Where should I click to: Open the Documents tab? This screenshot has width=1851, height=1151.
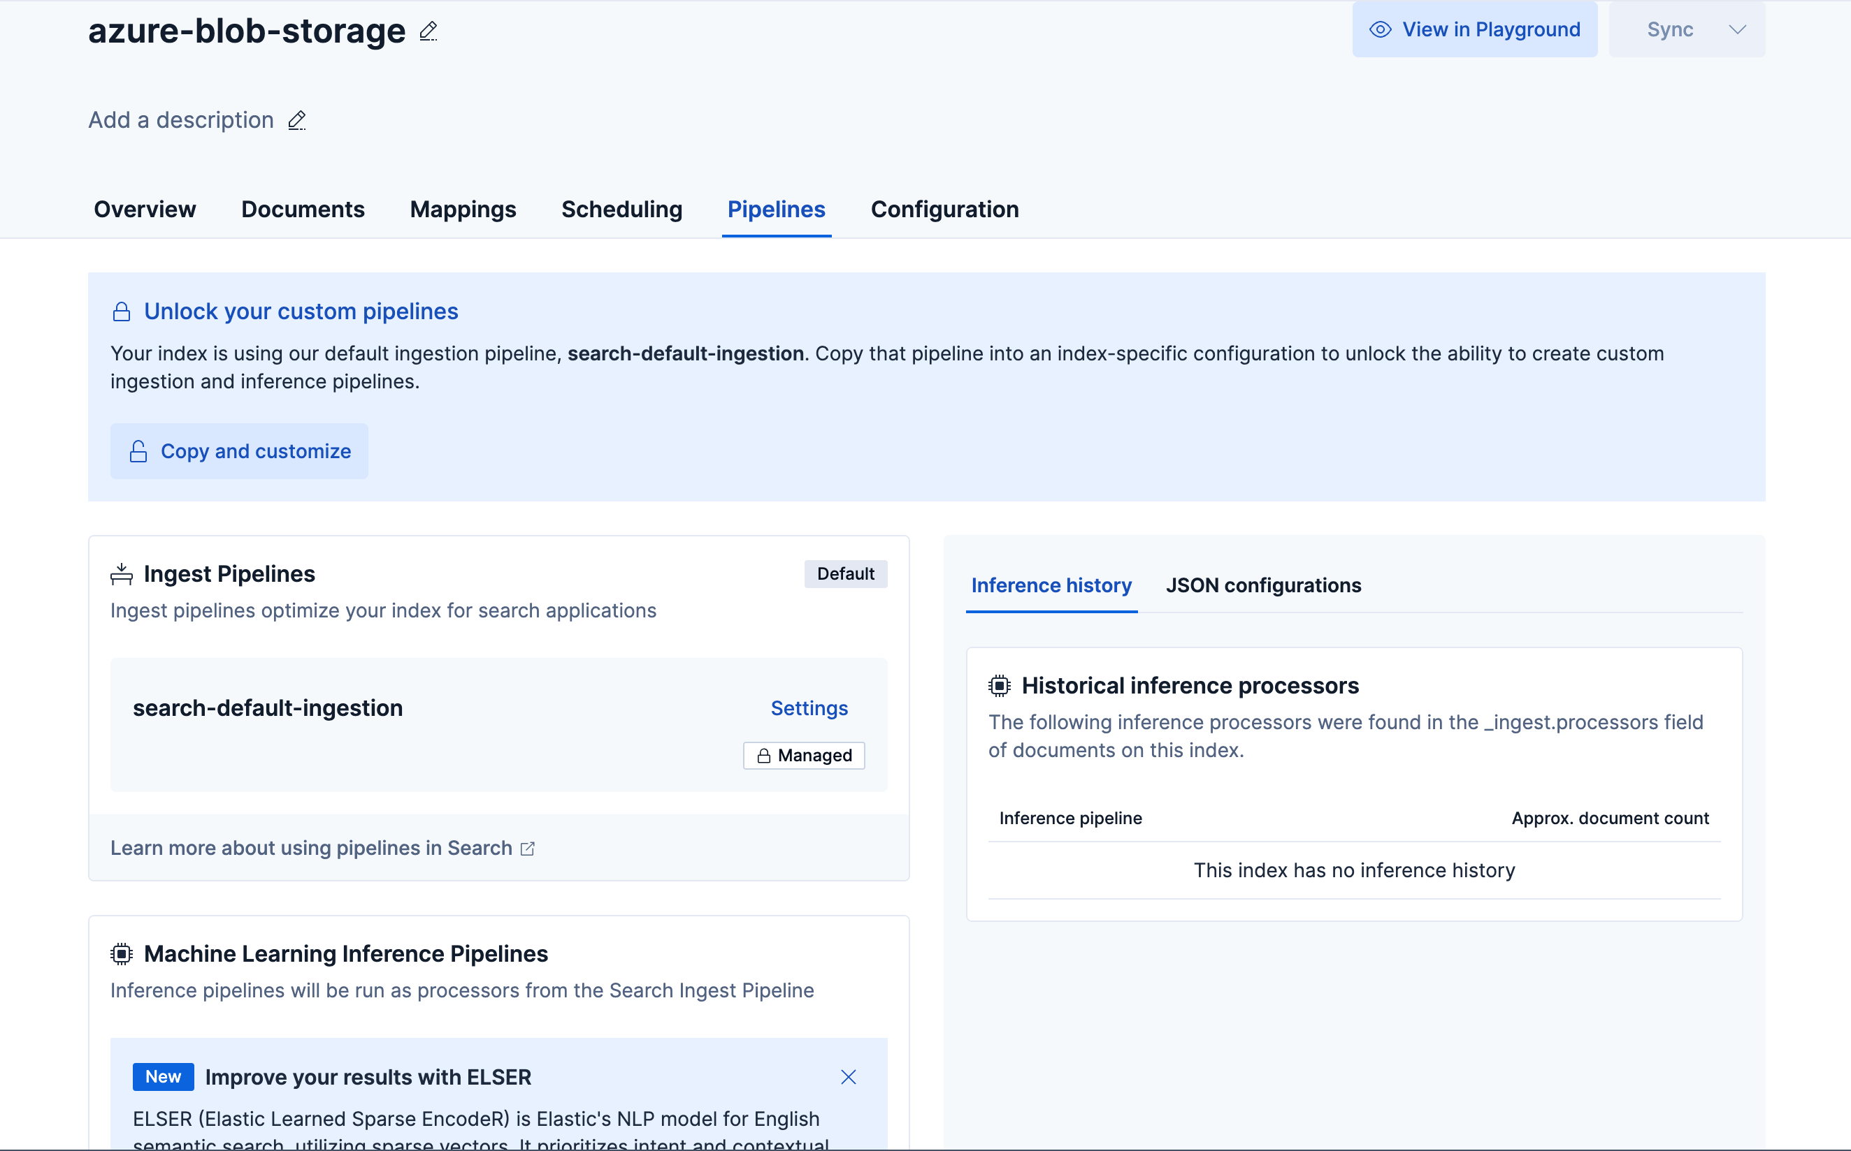303,210
